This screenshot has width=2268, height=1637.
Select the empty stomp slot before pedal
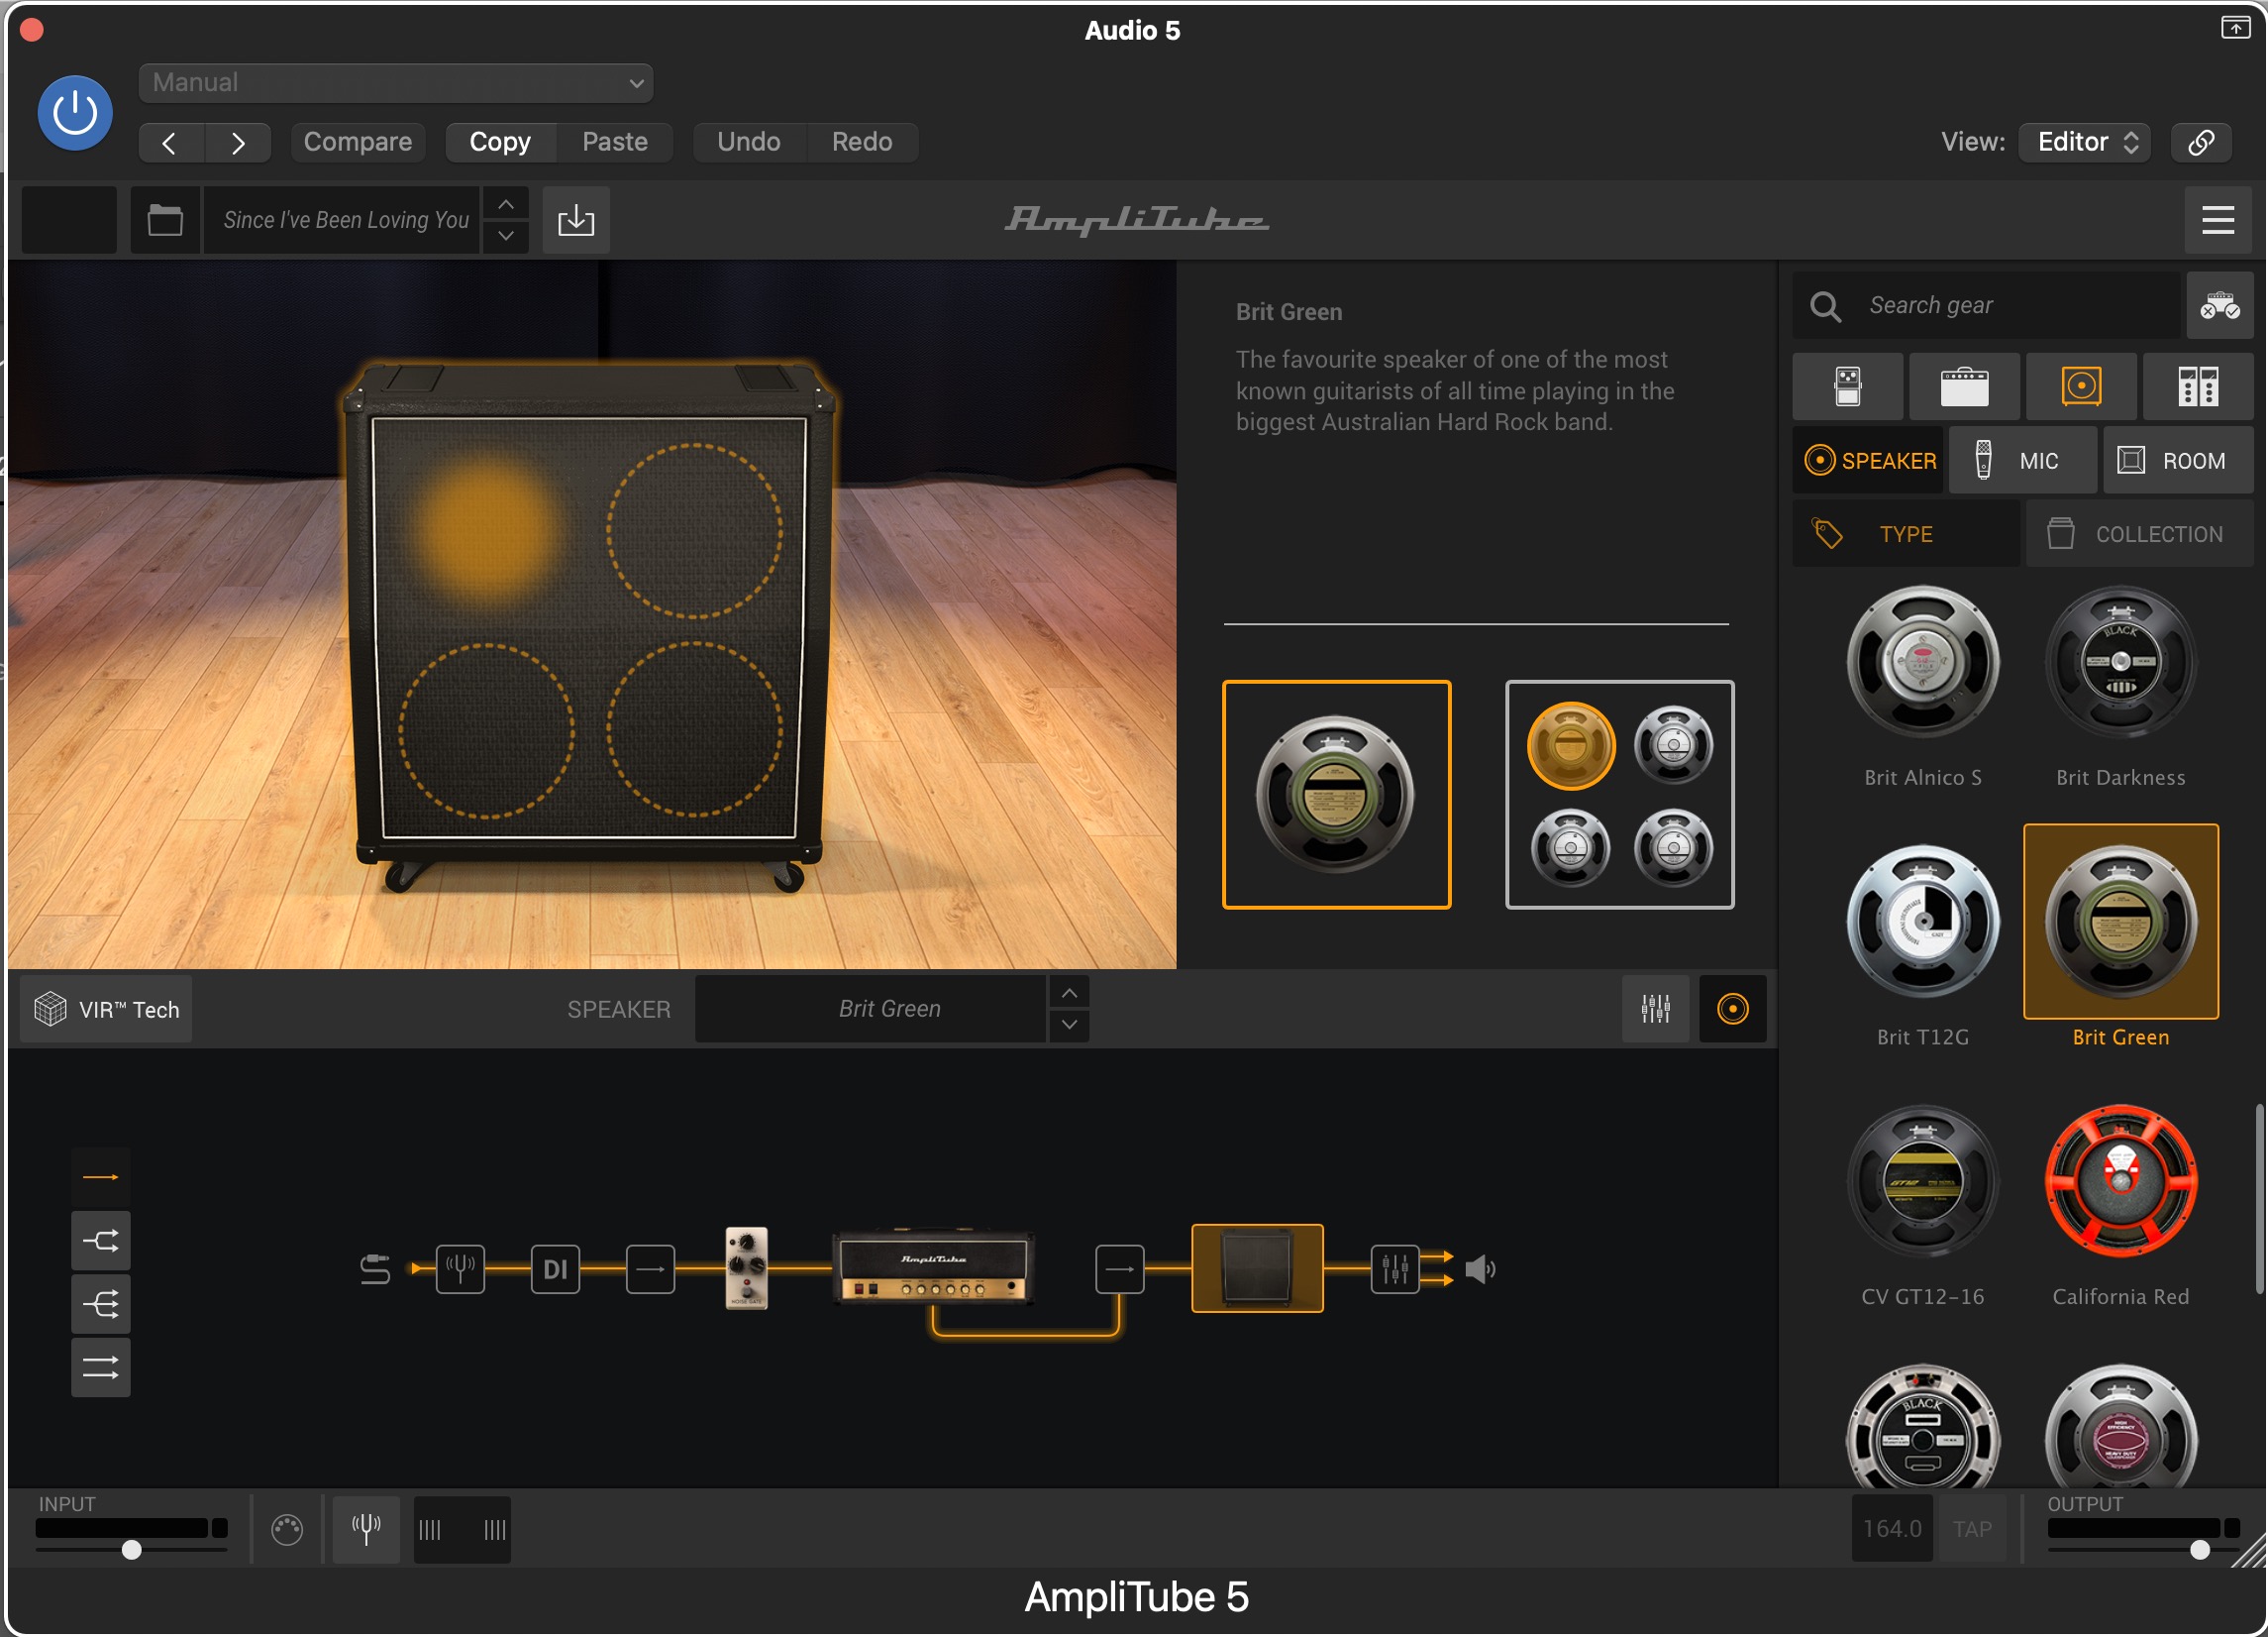(x=651, y=1270)
